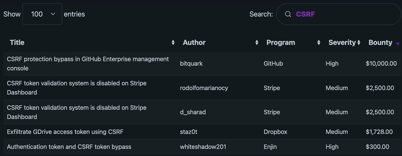This screenshot has height=156, width=402.
Task: Click the Dropbox program cell
Action: 275,132
